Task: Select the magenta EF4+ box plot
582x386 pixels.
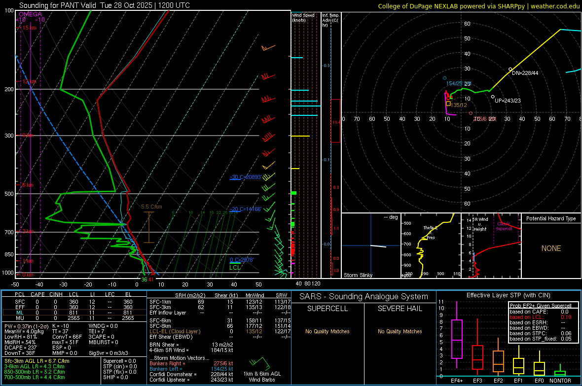Action: click(x=457, y=335)
